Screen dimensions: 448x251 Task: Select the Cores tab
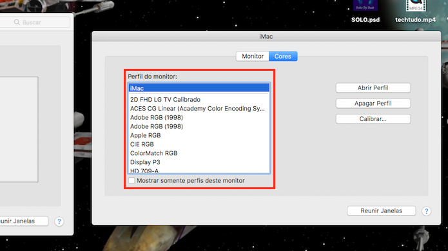point(283,56)
